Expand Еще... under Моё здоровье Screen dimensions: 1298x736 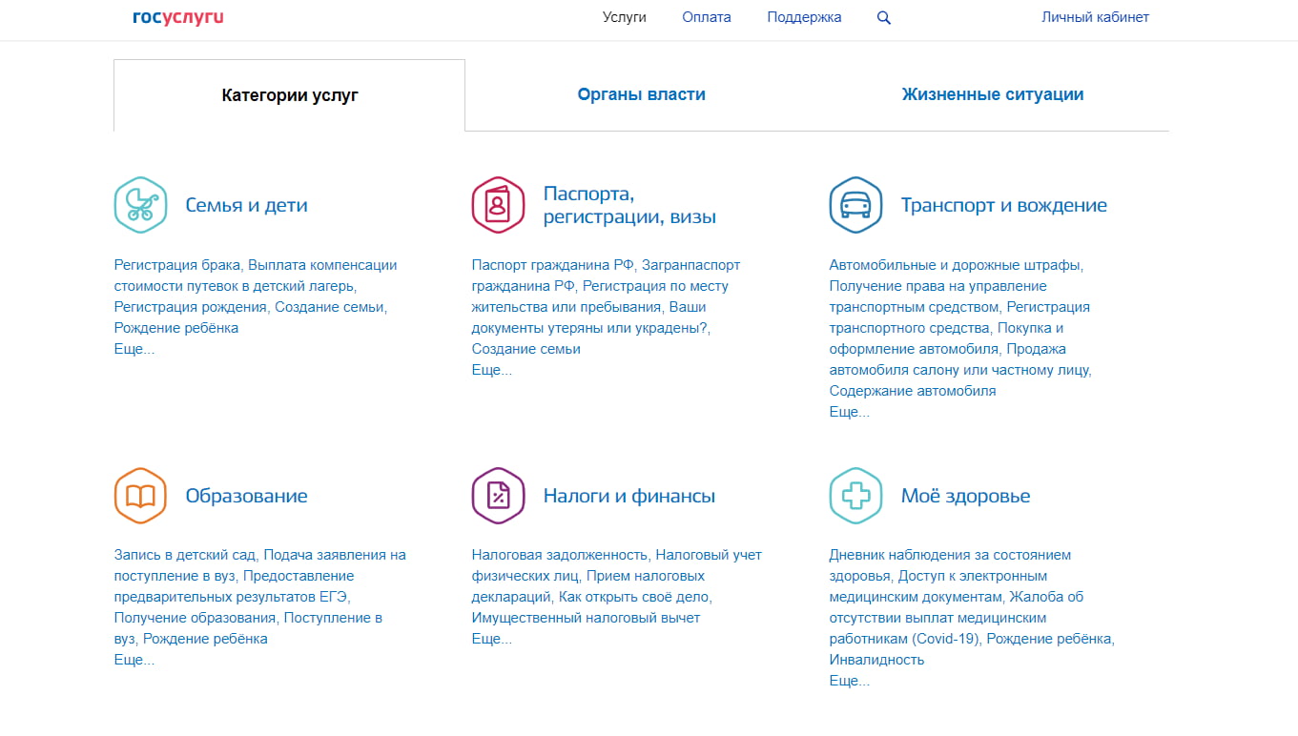pyautogui.click(x=850, y=681)
